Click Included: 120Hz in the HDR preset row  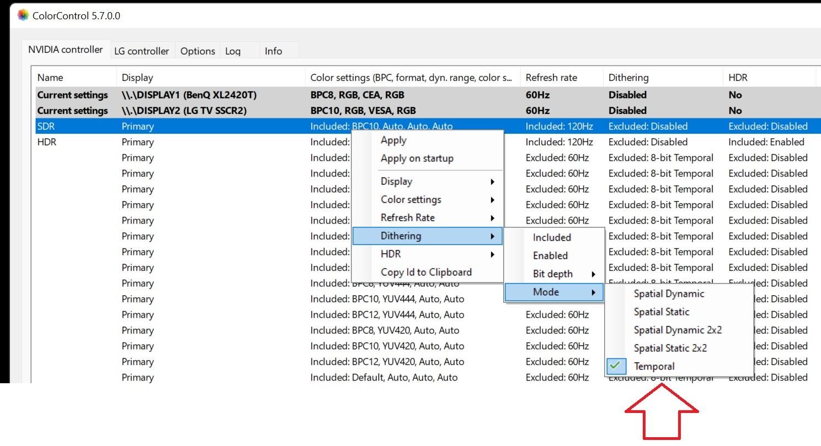pyautogui.click(x=559, y=142)
